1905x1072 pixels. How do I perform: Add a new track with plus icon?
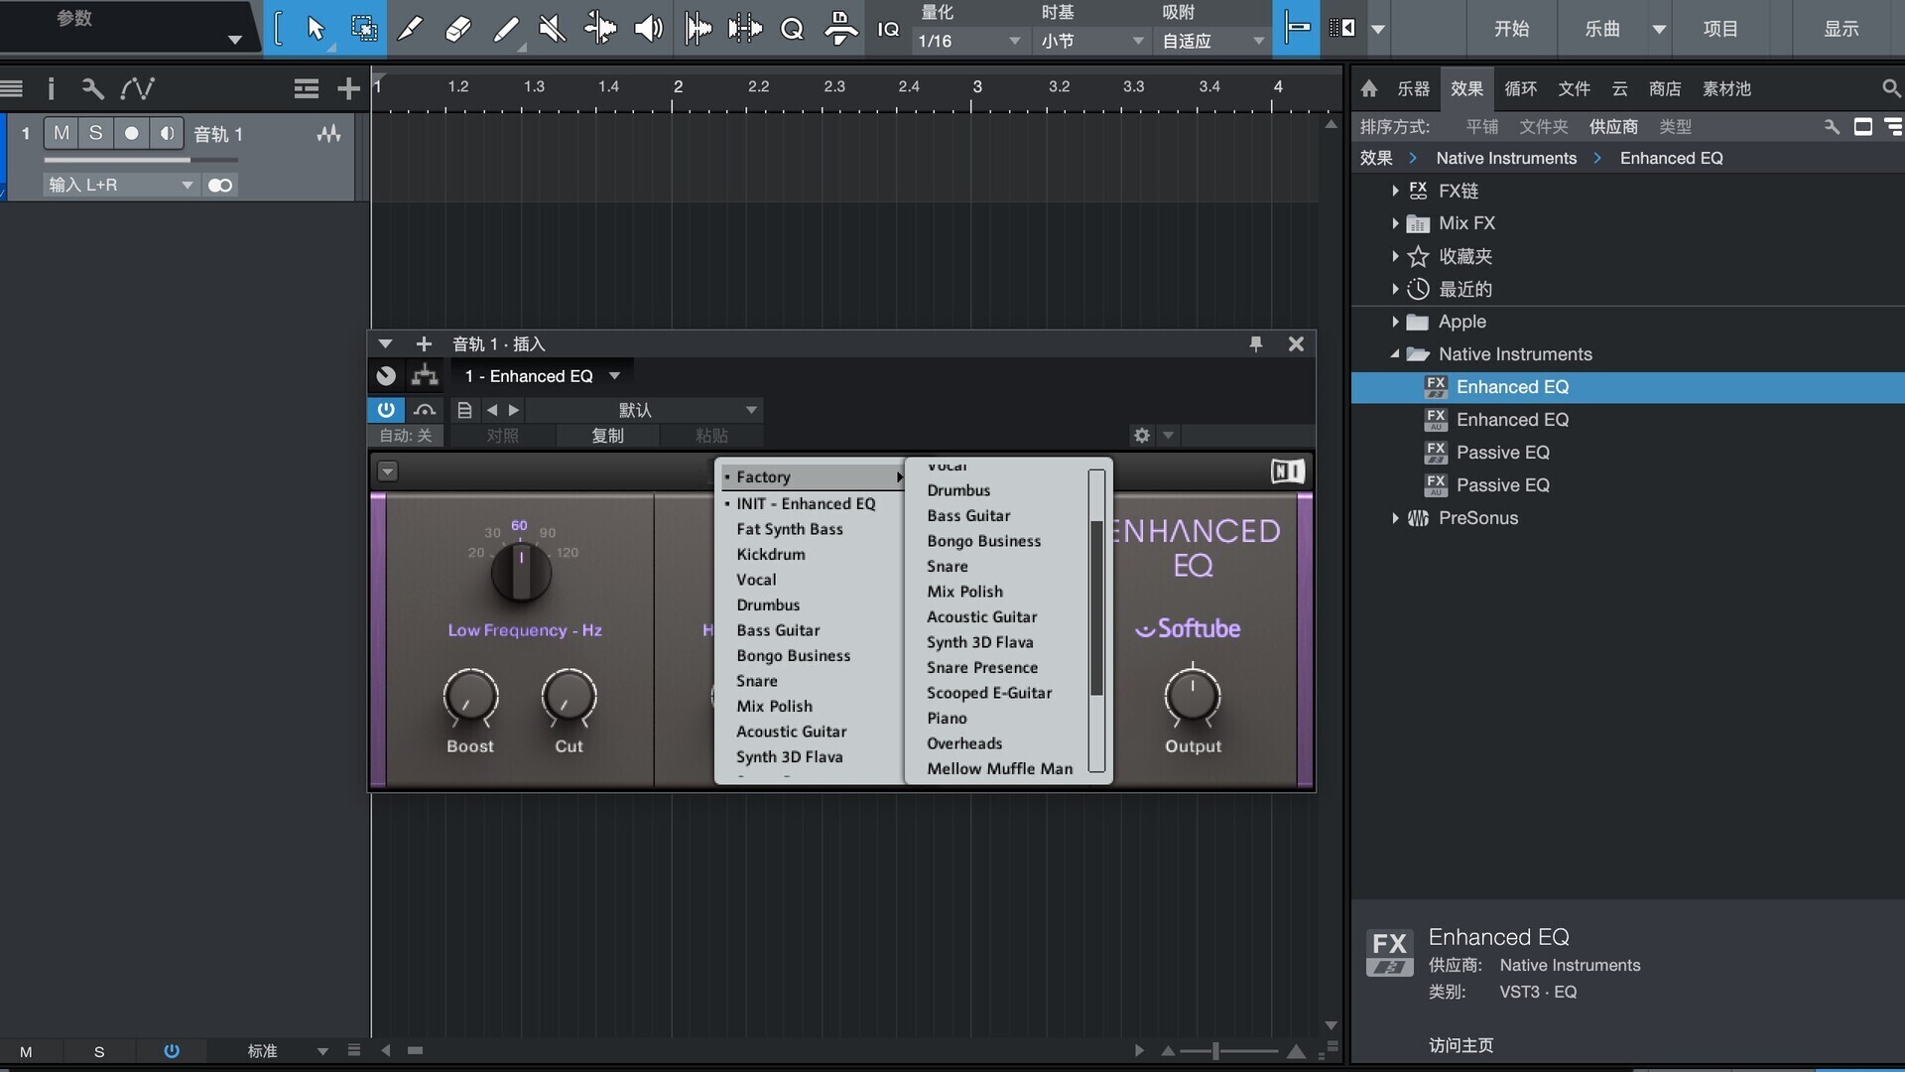tap(348, 88)
